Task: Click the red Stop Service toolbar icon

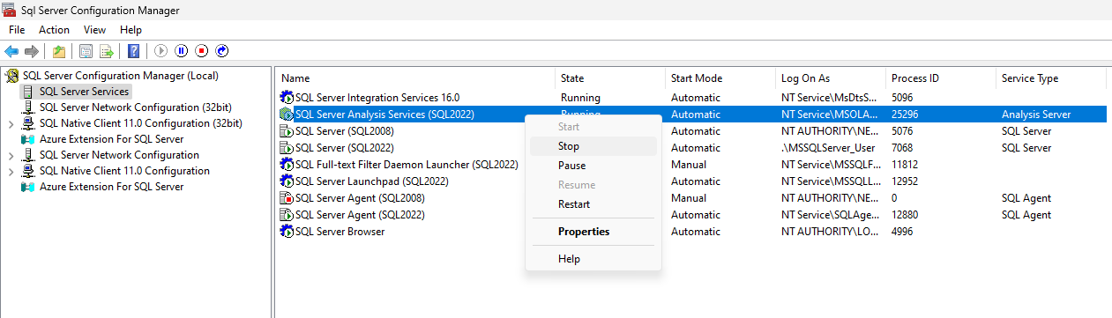Action: pos(202,51)
